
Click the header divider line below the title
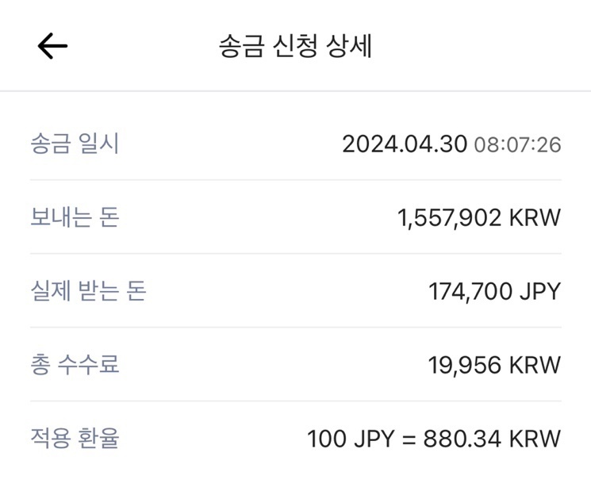pos(295,91)
